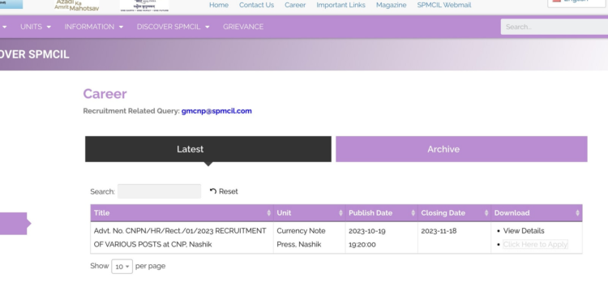Open View Details for CNP Nashik advert

point(524,231)
